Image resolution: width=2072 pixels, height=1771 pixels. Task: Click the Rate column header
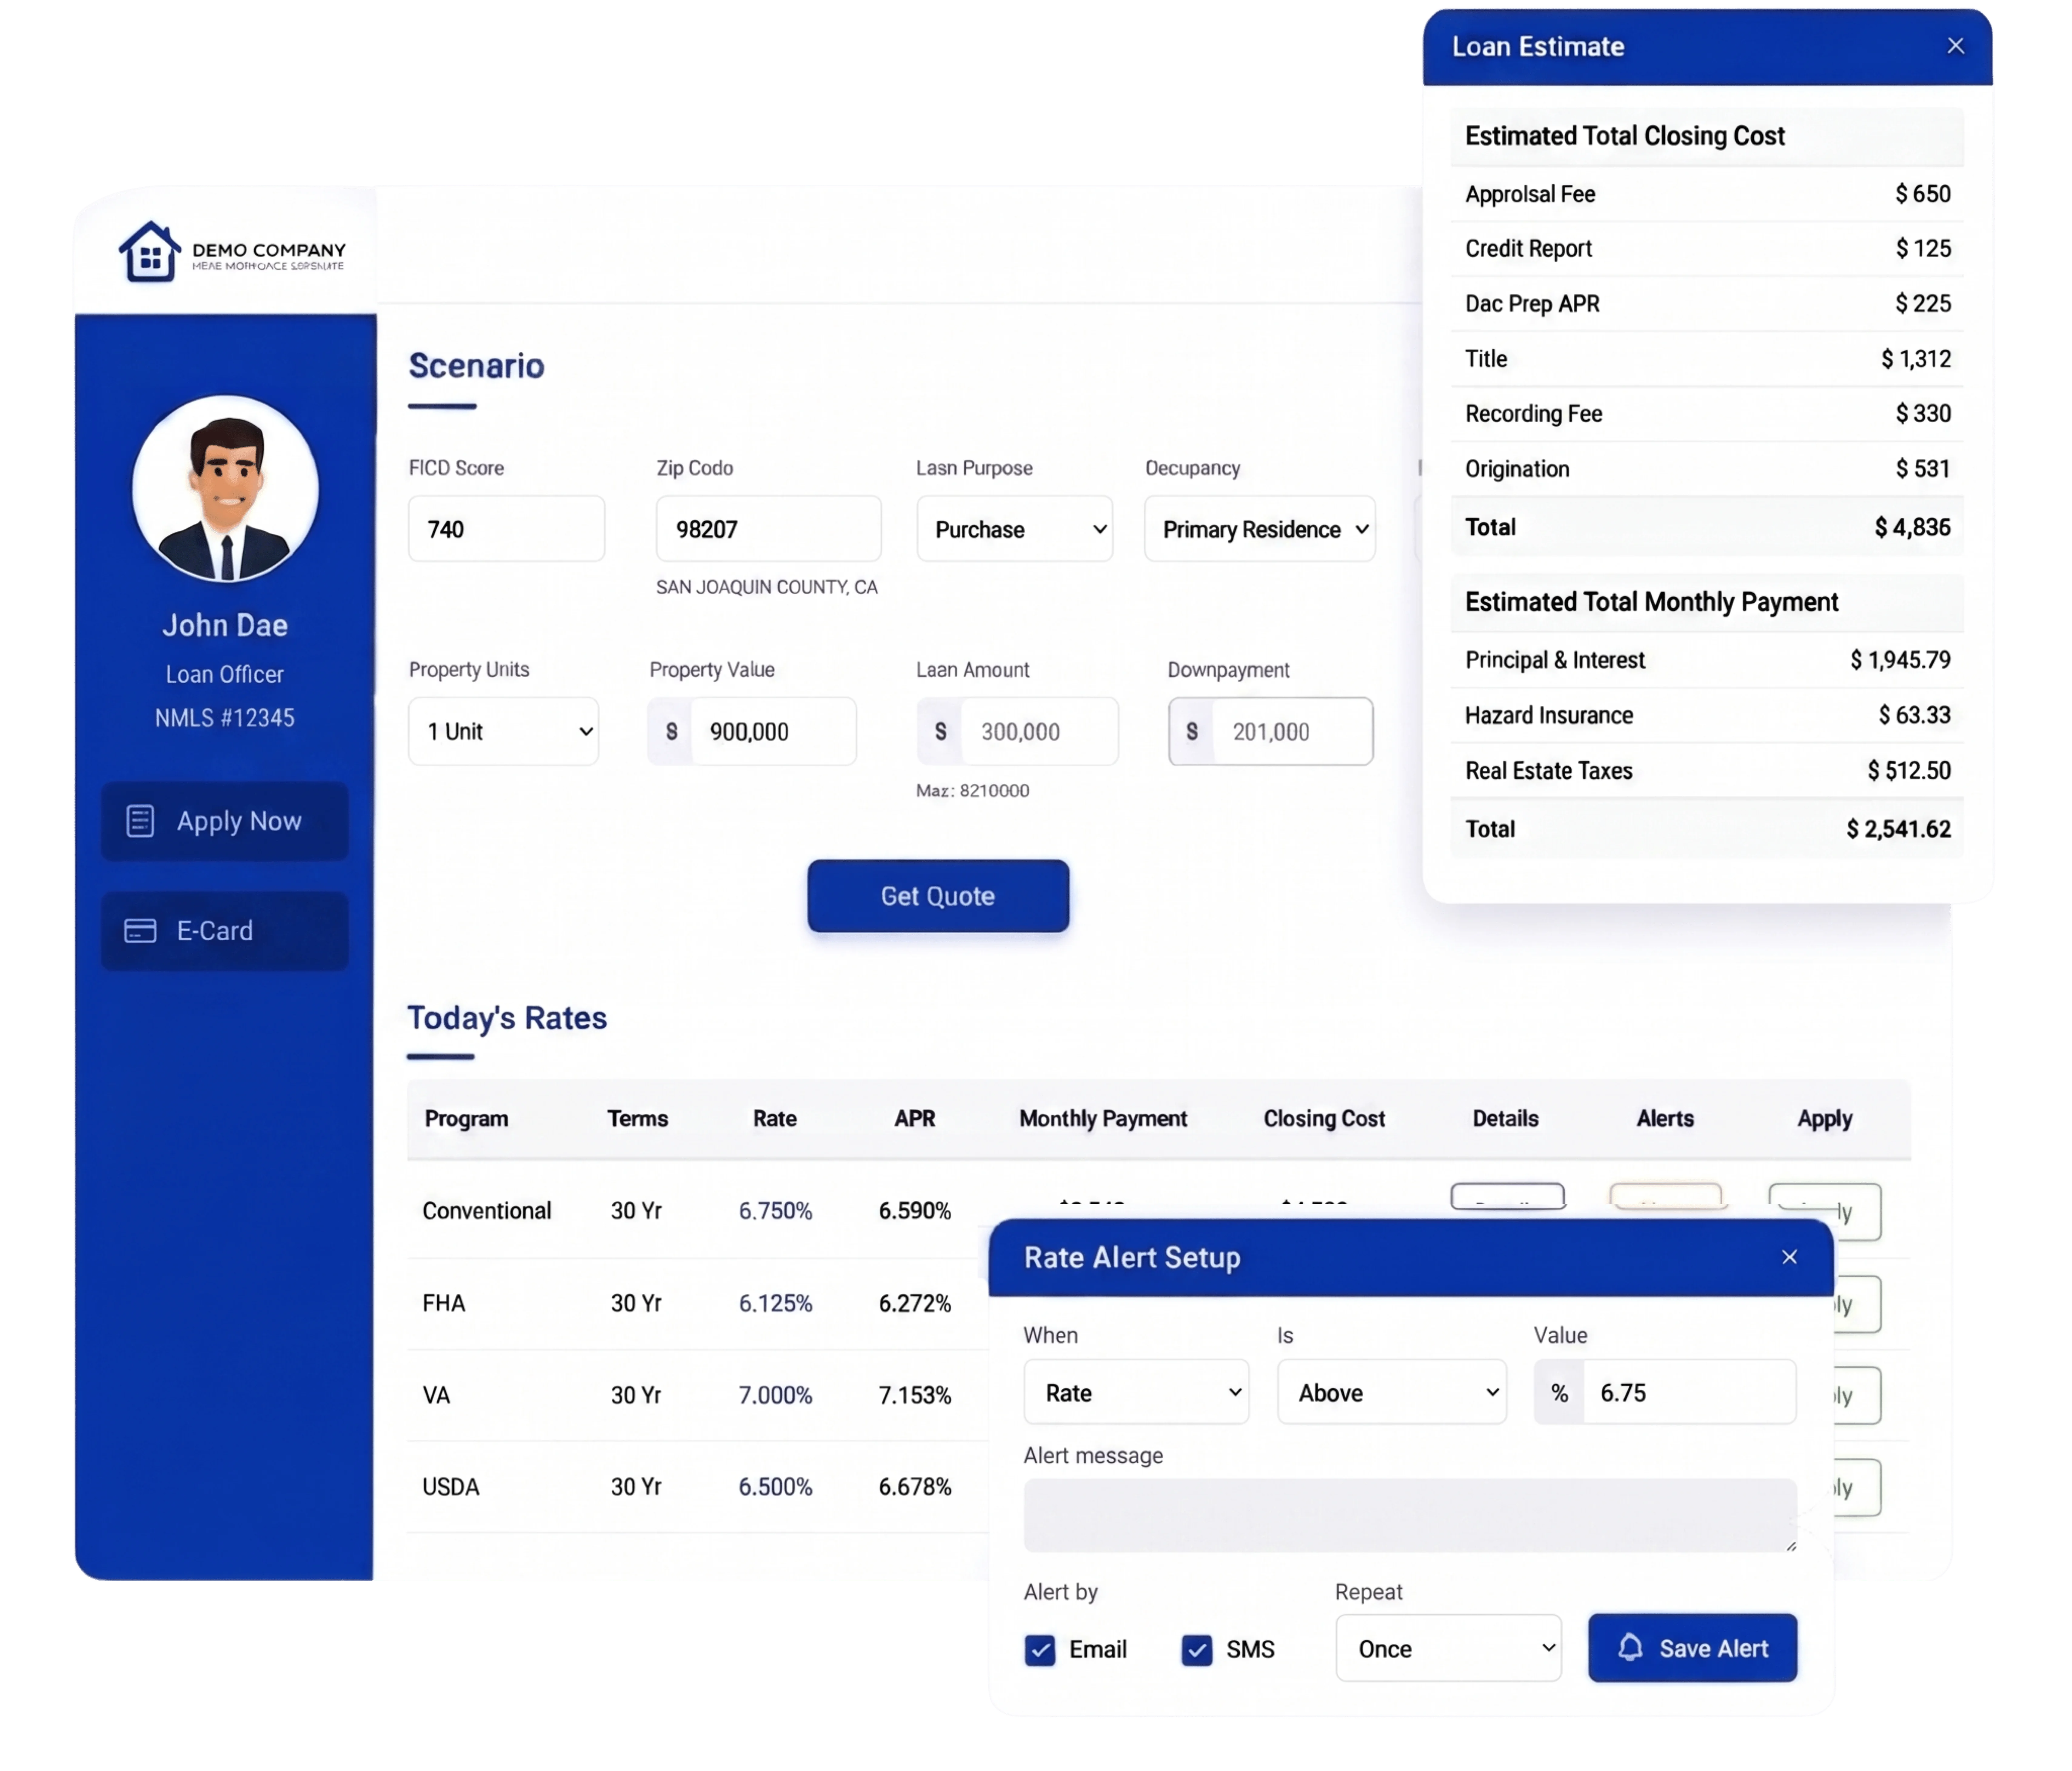point(775,1119)
